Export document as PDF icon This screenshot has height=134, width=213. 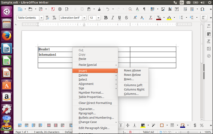tap(53, 9)
